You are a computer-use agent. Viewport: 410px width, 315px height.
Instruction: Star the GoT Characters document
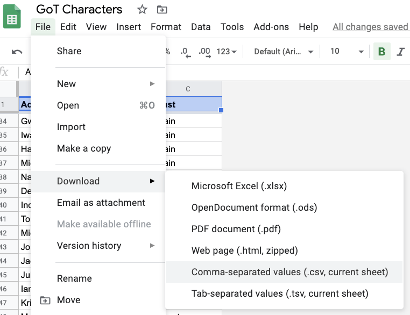(x=142, y=10)
